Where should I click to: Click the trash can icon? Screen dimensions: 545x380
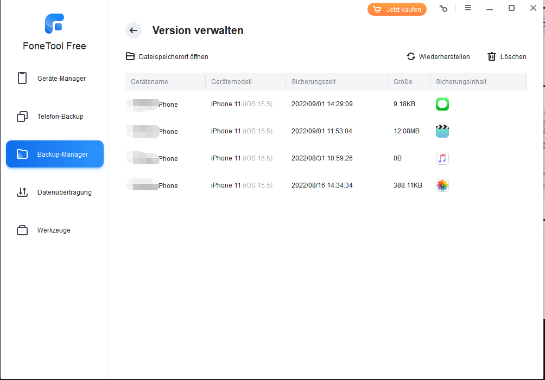[491, 56]
